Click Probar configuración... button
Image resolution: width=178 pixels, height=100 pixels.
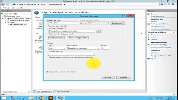(x=78, y=38)
